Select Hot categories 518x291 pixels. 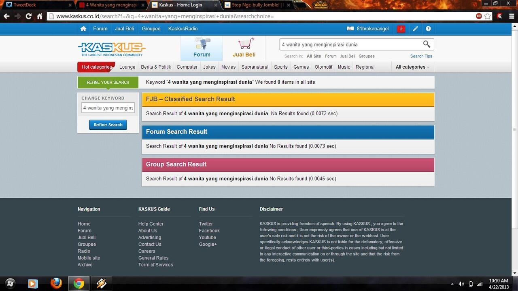[x=96, y=67]
